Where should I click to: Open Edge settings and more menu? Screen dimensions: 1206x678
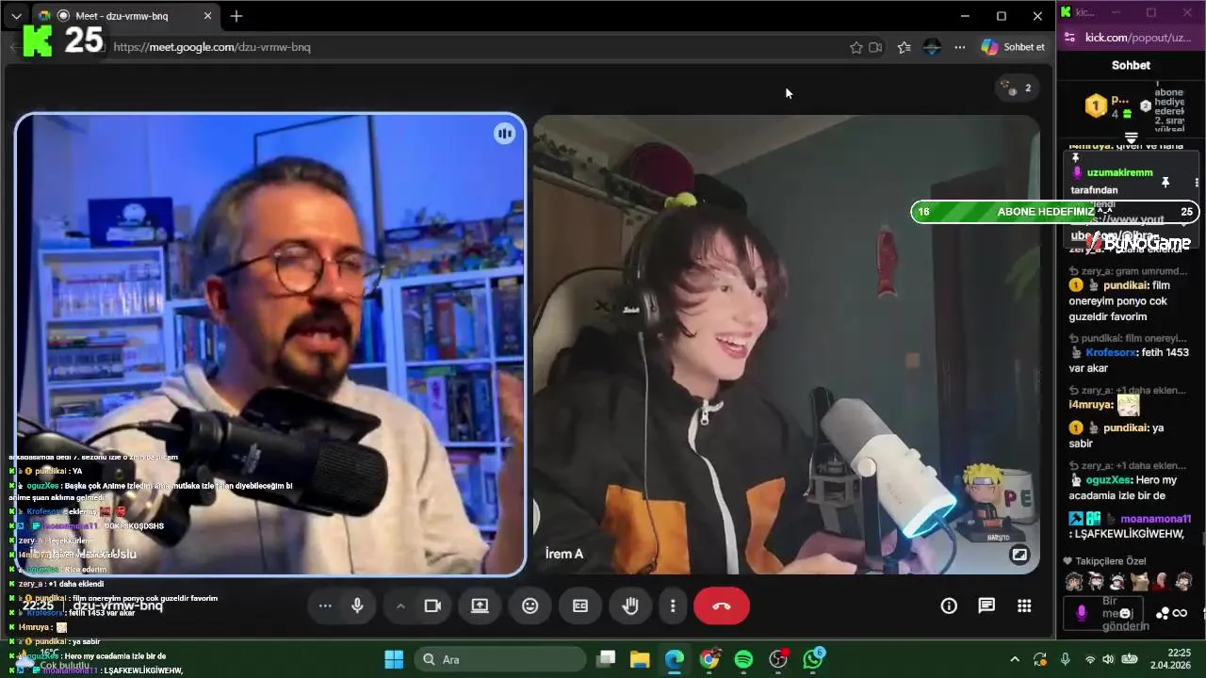(959, 47)
